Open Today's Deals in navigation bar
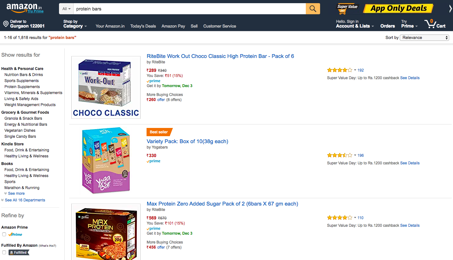Screen dimensions: 453x260 143,26
